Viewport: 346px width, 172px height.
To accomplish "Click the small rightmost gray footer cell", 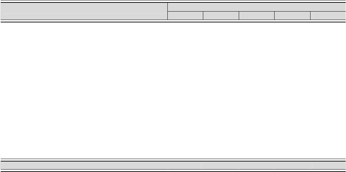I will [329, 165].
